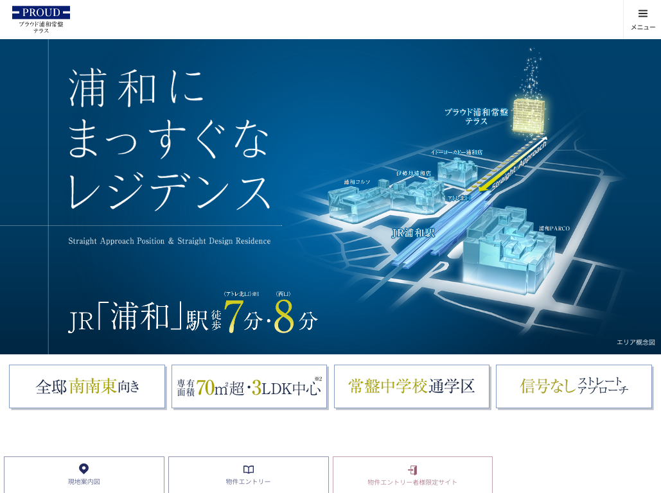The width and height of the screenshot is (661, 493).
Task: Select the 専有面積70m²超・3LDK中心 banner
Action: point(249,386)
